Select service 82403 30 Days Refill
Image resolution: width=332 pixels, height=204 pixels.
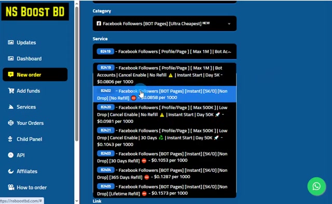pyautogui.click(x=164, y=157)
